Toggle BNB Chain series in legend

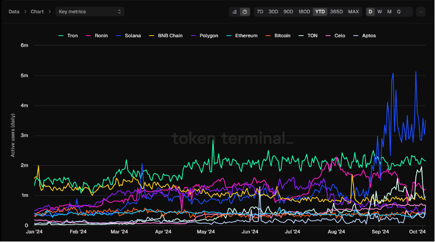pos(166,36)
